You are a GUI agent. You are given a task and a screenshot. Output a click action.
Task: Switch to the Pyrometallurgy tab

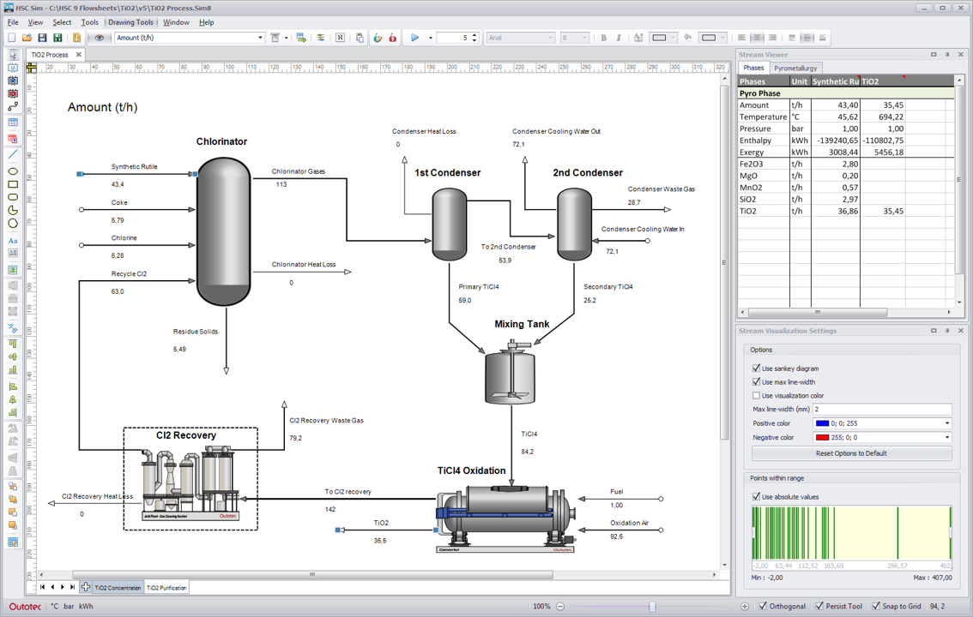[795, 69]
